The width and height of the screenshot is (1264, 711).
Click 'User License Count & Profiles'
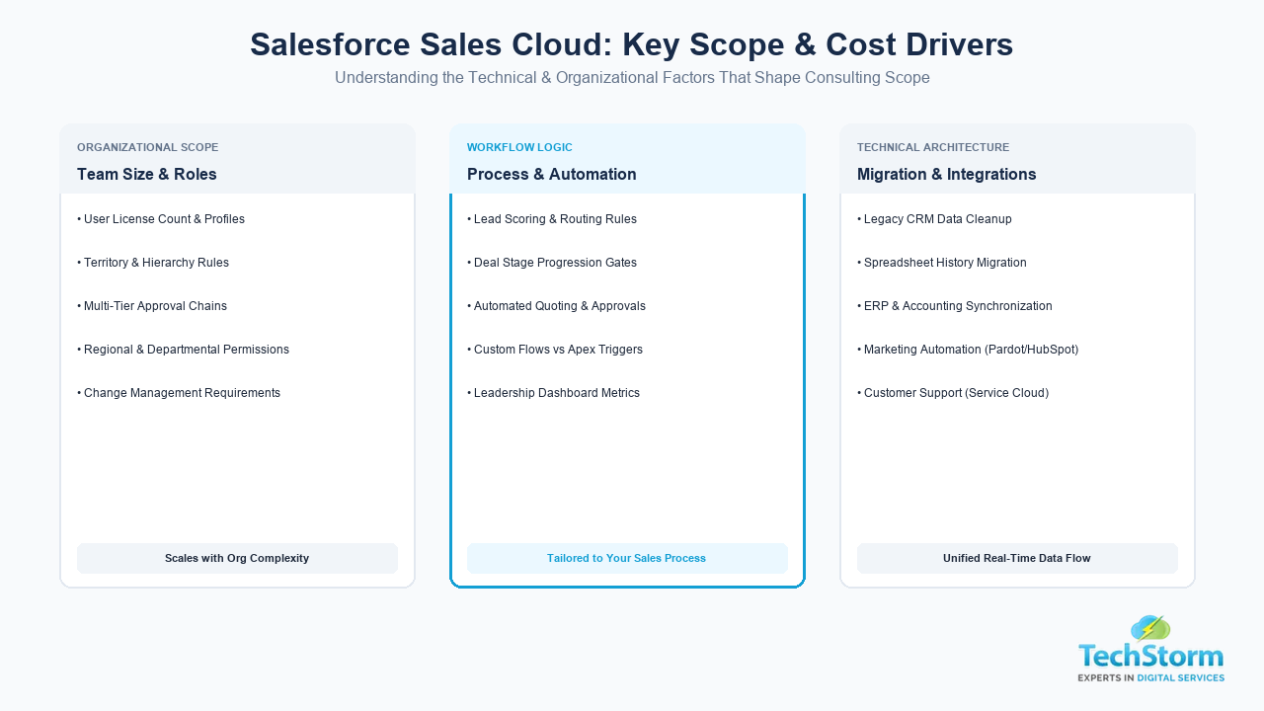point(161,219)
